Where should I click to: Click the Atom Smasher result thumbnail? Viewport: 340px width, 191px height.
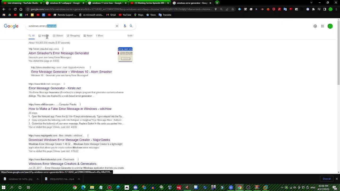coord(125,54)
